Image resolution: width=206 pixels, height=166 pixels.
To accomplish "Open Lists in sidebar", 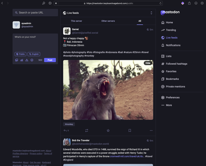I will (166, 56).
